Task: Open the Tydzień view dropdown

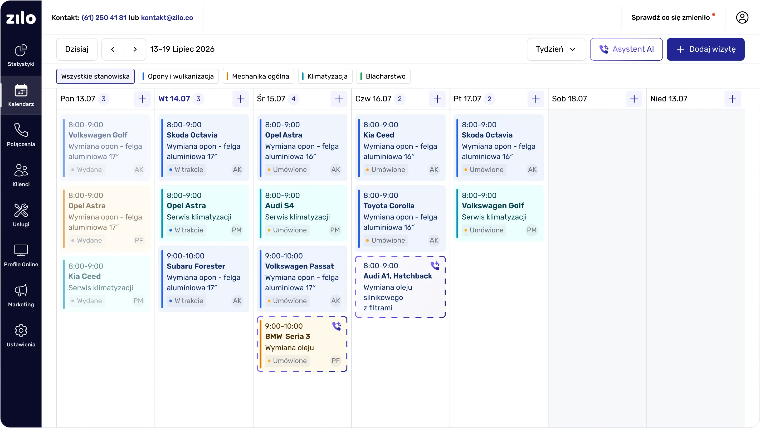Action: 556,49
